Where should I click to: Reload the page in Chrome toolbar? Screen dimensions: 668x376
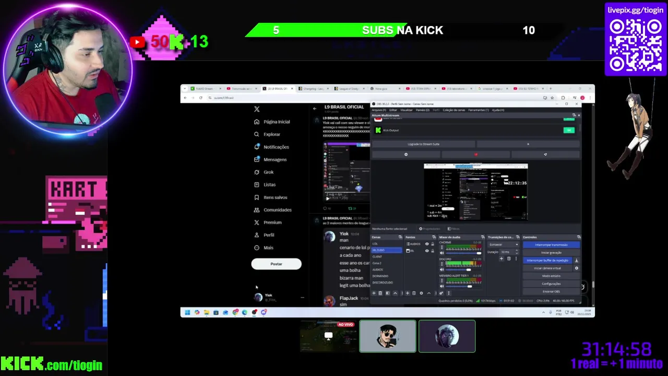coord(201,98)
